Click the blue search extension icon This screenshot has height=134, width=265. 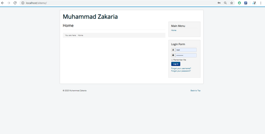pos(246,3)
